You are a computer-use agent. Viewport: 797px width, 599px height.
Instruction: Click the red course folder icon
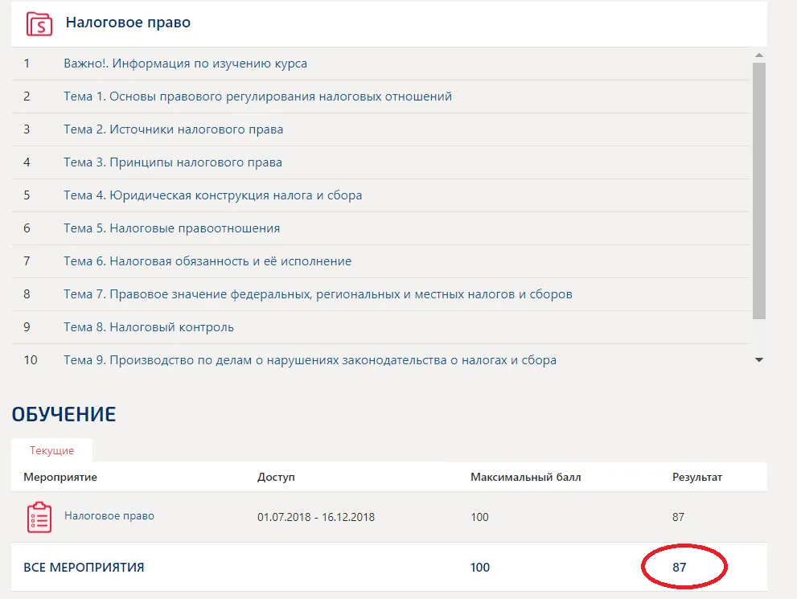(39, 24)
